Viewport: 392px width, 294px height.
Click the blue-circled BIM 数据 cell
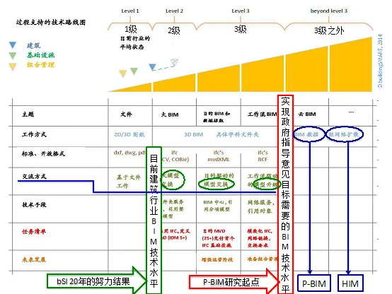coord(309,134)
